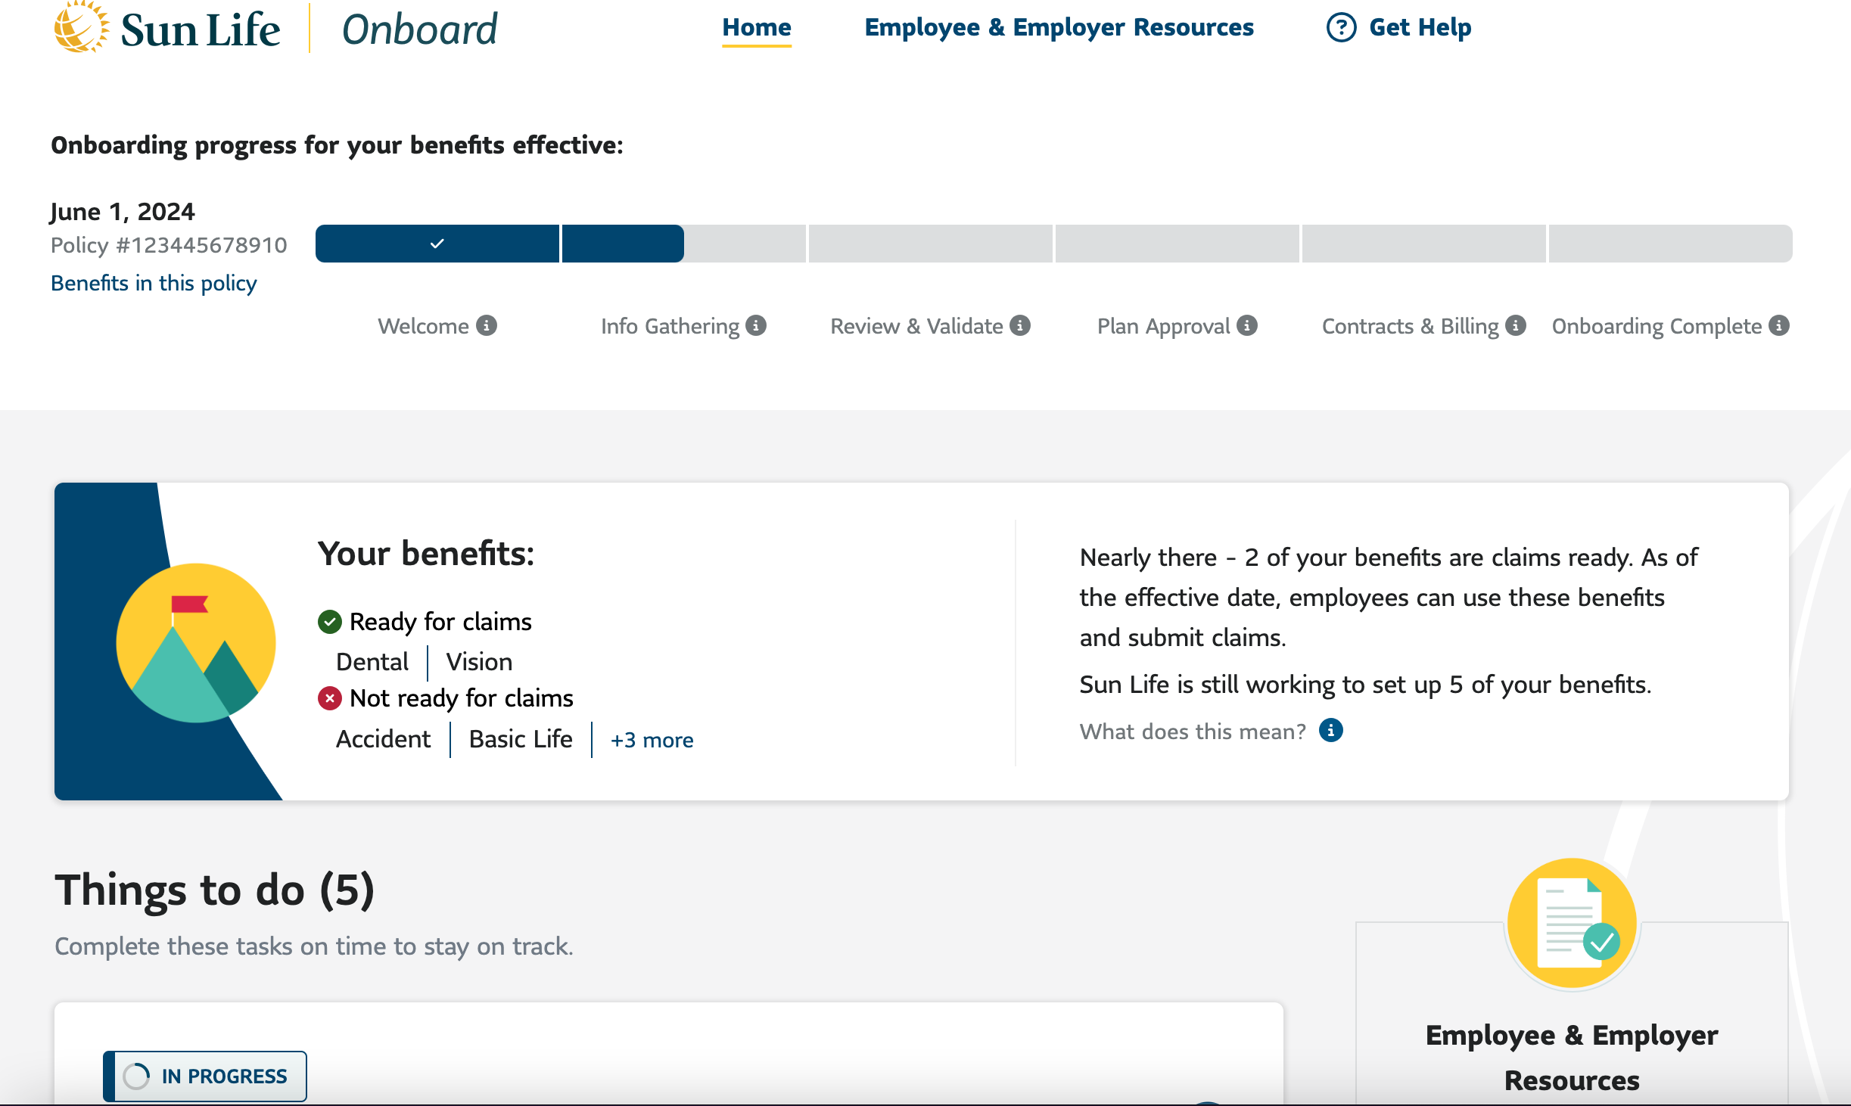Click the Welcome stage info icon

coord(487,326)
